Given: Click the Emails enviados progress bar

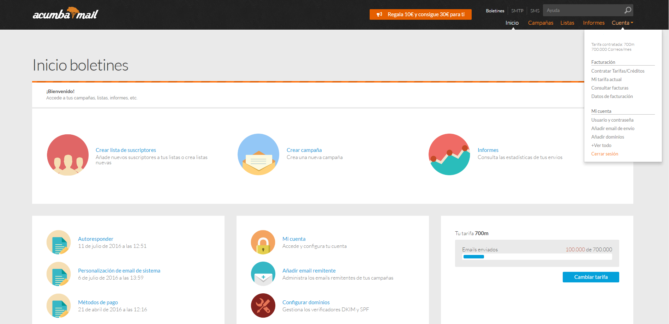Looking at the screenshot, I should 537,257.
